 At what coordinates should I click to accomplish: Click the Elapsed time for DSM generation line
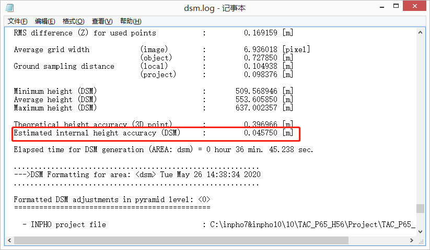click(163, 150)
